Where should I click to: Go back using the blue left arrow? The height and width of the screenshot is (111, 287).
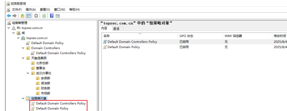point(9,16)
